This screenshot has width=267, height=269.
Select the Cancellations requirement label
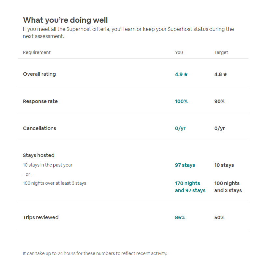point(39,128)
